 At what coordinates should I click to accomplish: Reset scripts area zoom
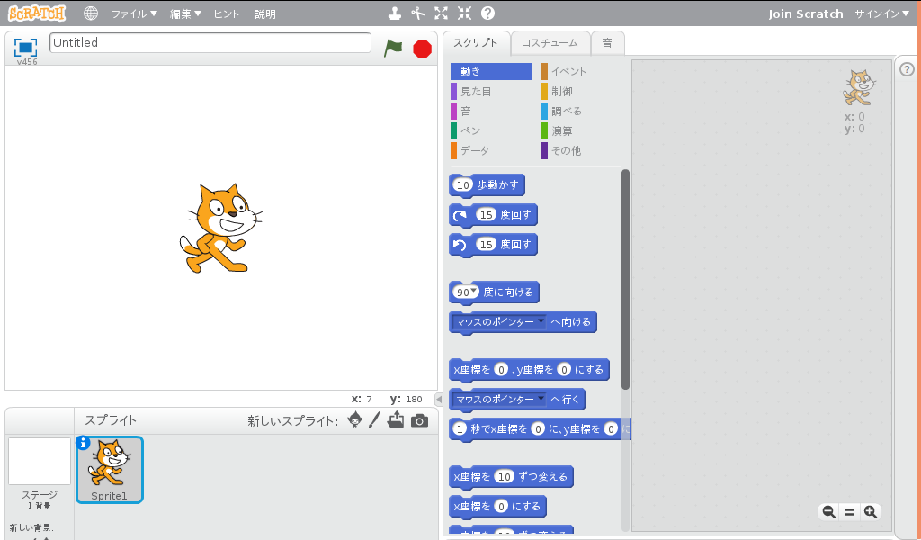pos(849,512)
